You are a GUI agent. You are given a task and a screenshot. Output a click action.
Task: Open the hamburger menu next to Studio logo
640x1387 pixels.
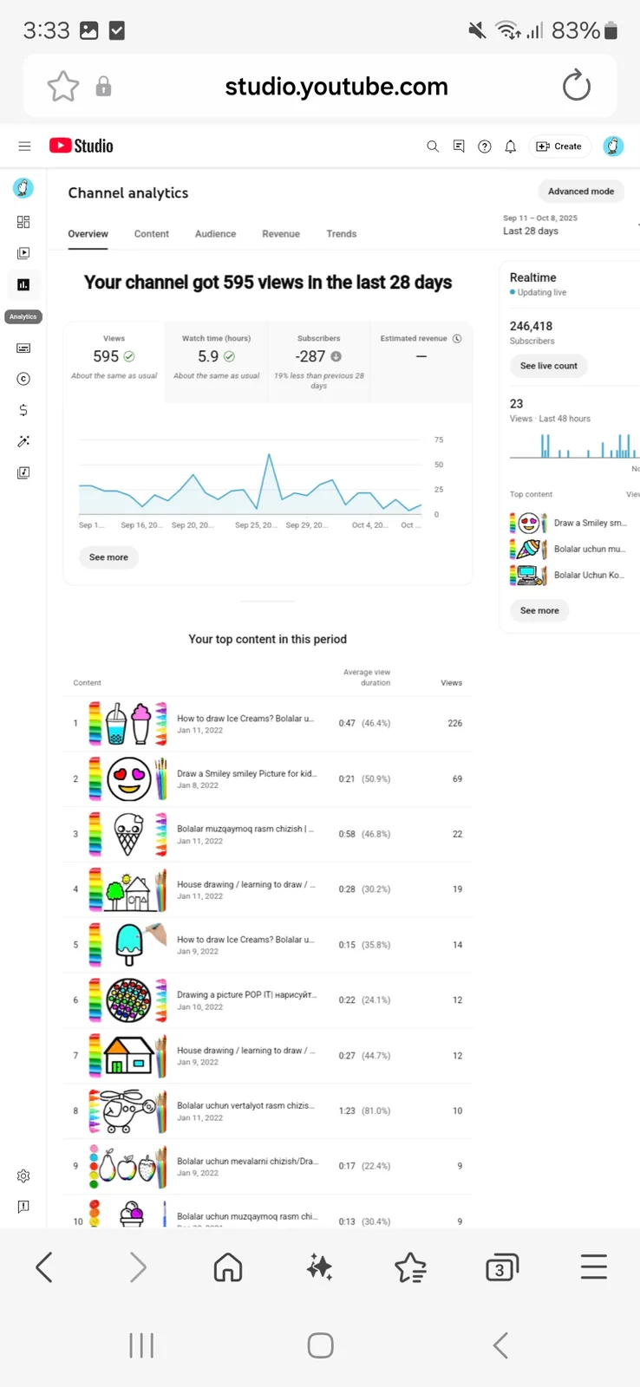(x=24, y=147)
